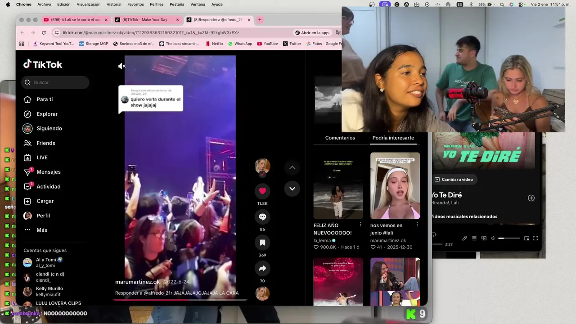The height and width of the screenshot is (324, 576).
Task: Open Historial menu in menu bar
Action: (114, 4)
